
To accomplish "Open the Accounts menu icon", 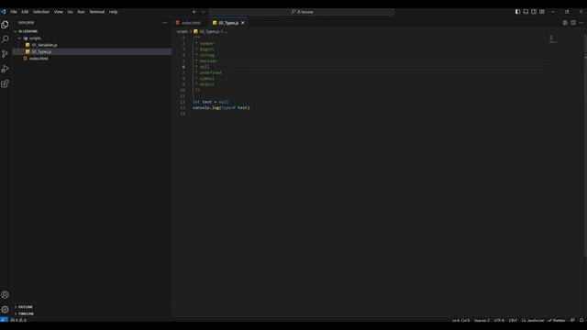I will coord(5,295).
